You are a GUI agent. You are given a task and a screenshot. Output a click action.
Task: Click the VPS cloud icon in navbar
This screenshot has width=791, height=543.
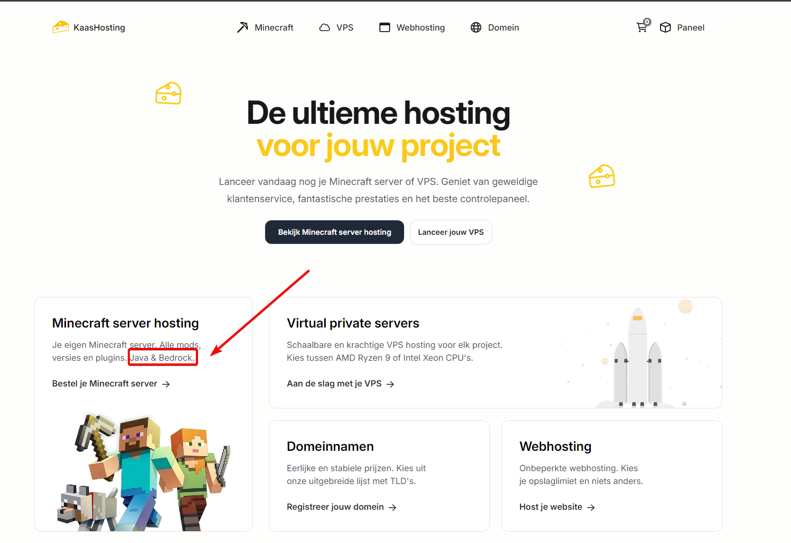(x=325, y=27)
